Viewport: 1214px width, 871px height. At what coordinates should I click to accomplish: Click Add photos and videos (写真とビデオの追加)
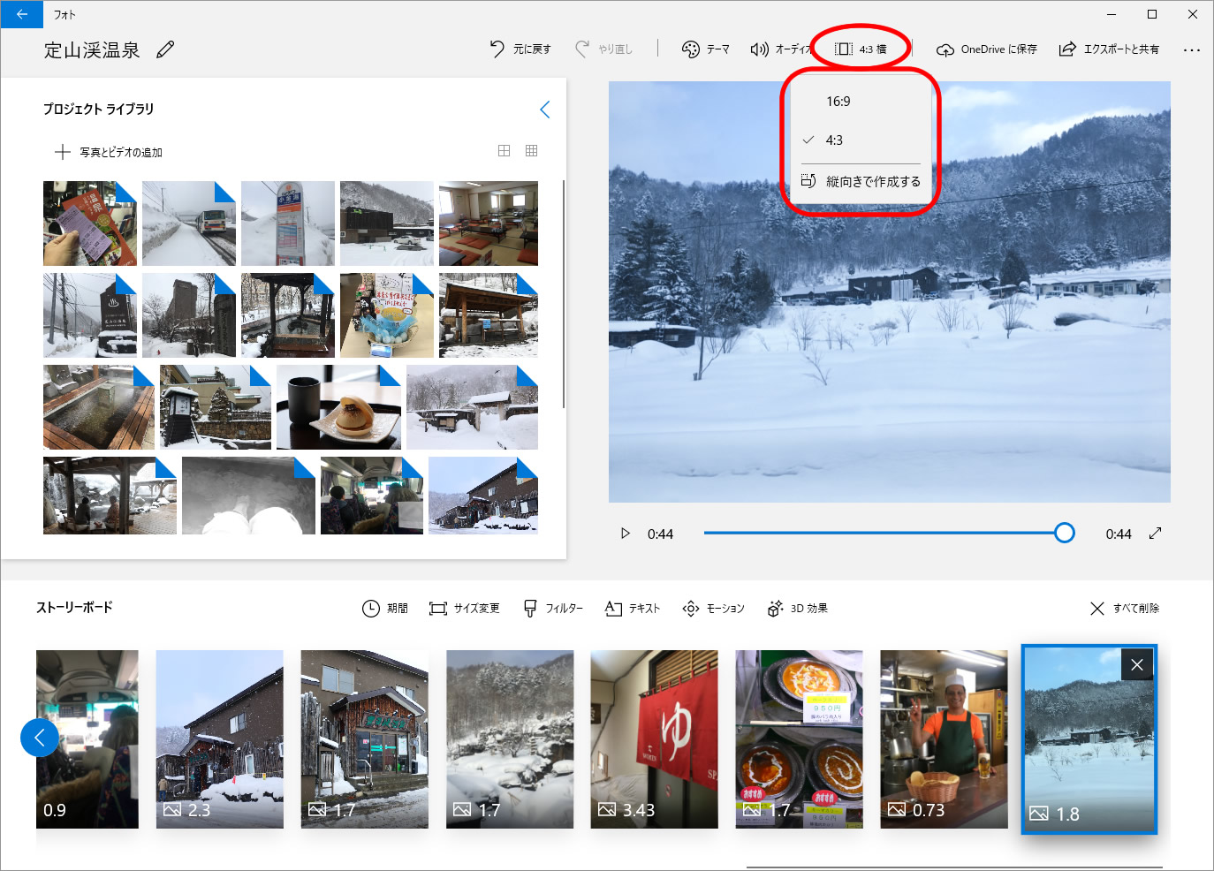click(x=109, y=152)
